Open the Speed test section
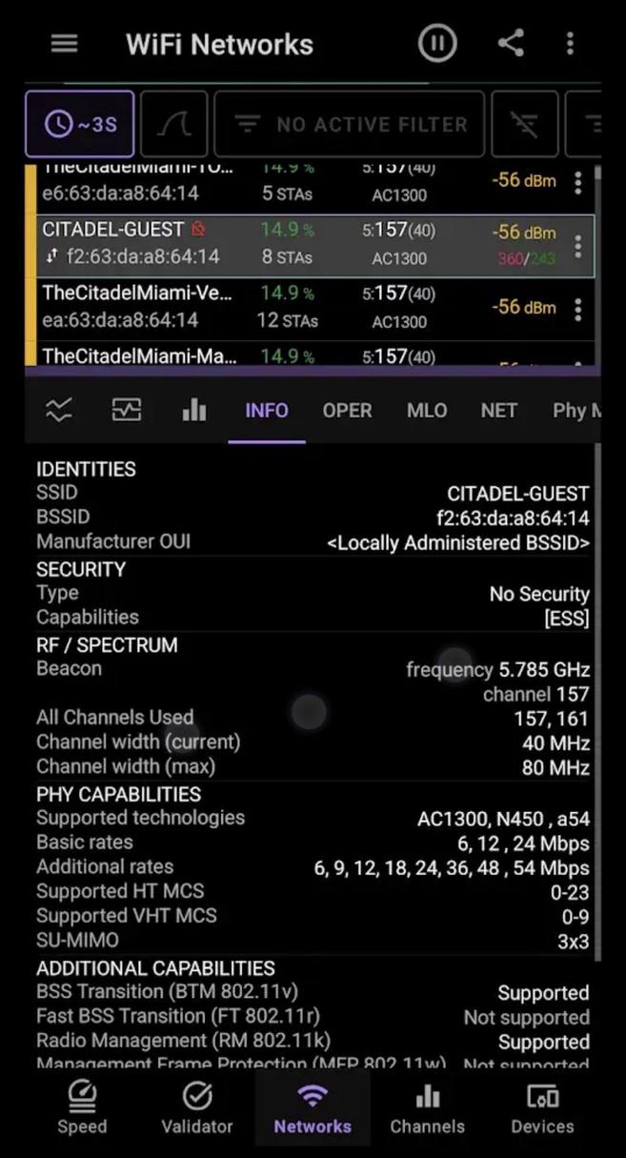This screenshot has height=1158, width=626. coord(82,1106)
